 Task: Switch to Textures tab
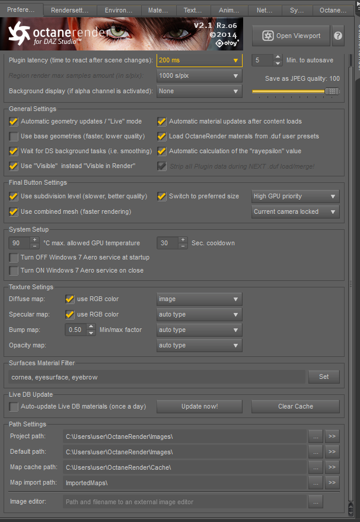pos(193,10)
